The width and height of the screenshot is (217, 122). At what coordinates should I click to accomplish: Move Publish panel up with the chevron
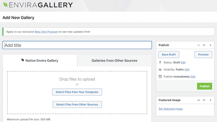(198, 45)
